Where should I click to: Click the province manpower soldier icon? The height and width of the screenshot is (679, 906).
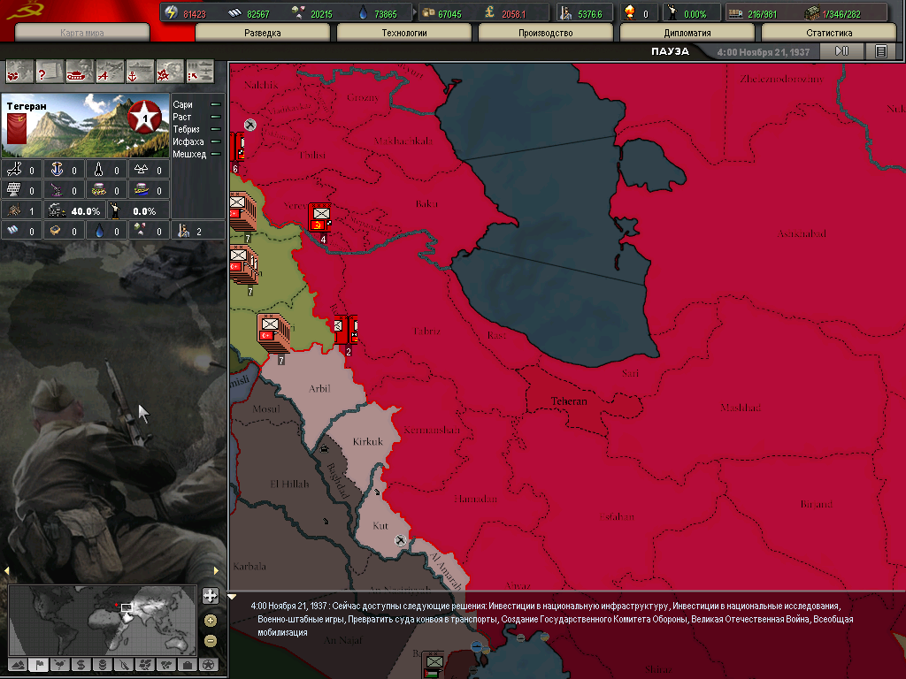pos(184,231)
